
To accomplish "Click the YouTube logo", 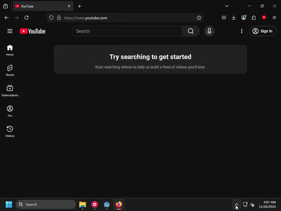I will (32, 31).
